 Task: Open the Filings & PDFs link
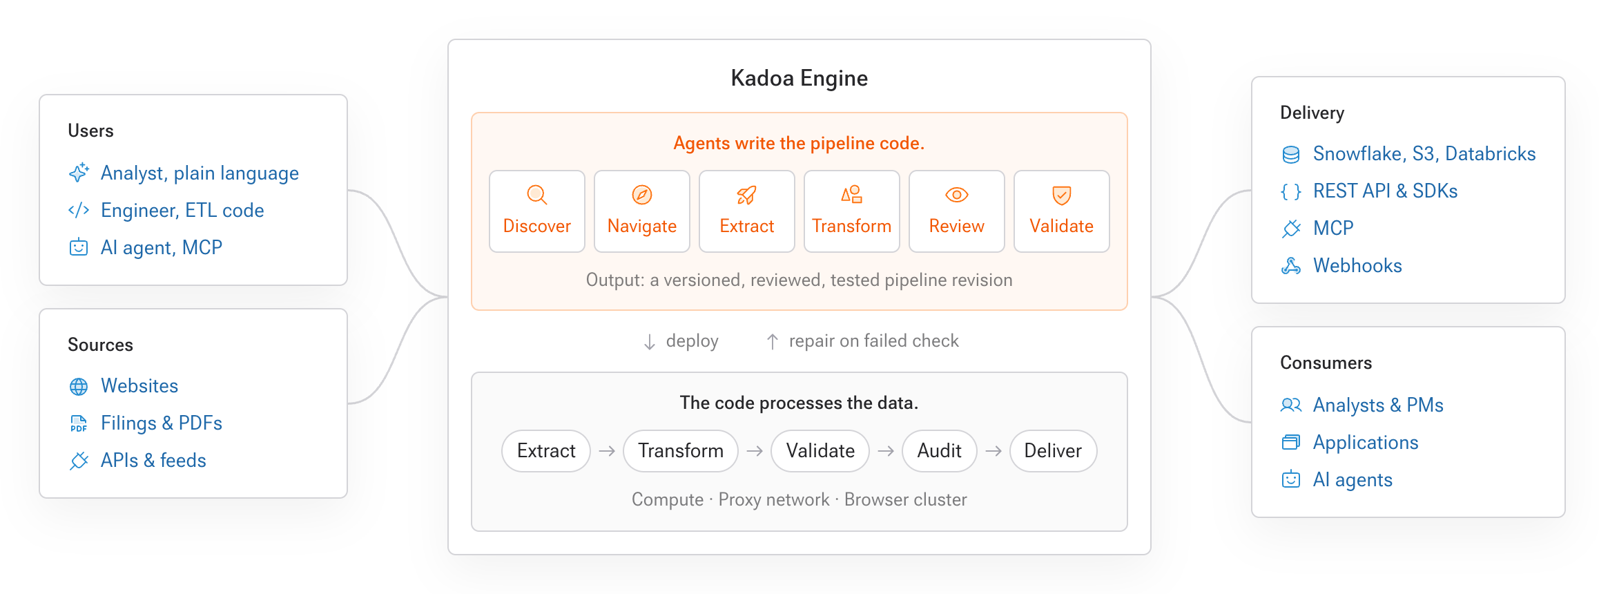[162, 423]
